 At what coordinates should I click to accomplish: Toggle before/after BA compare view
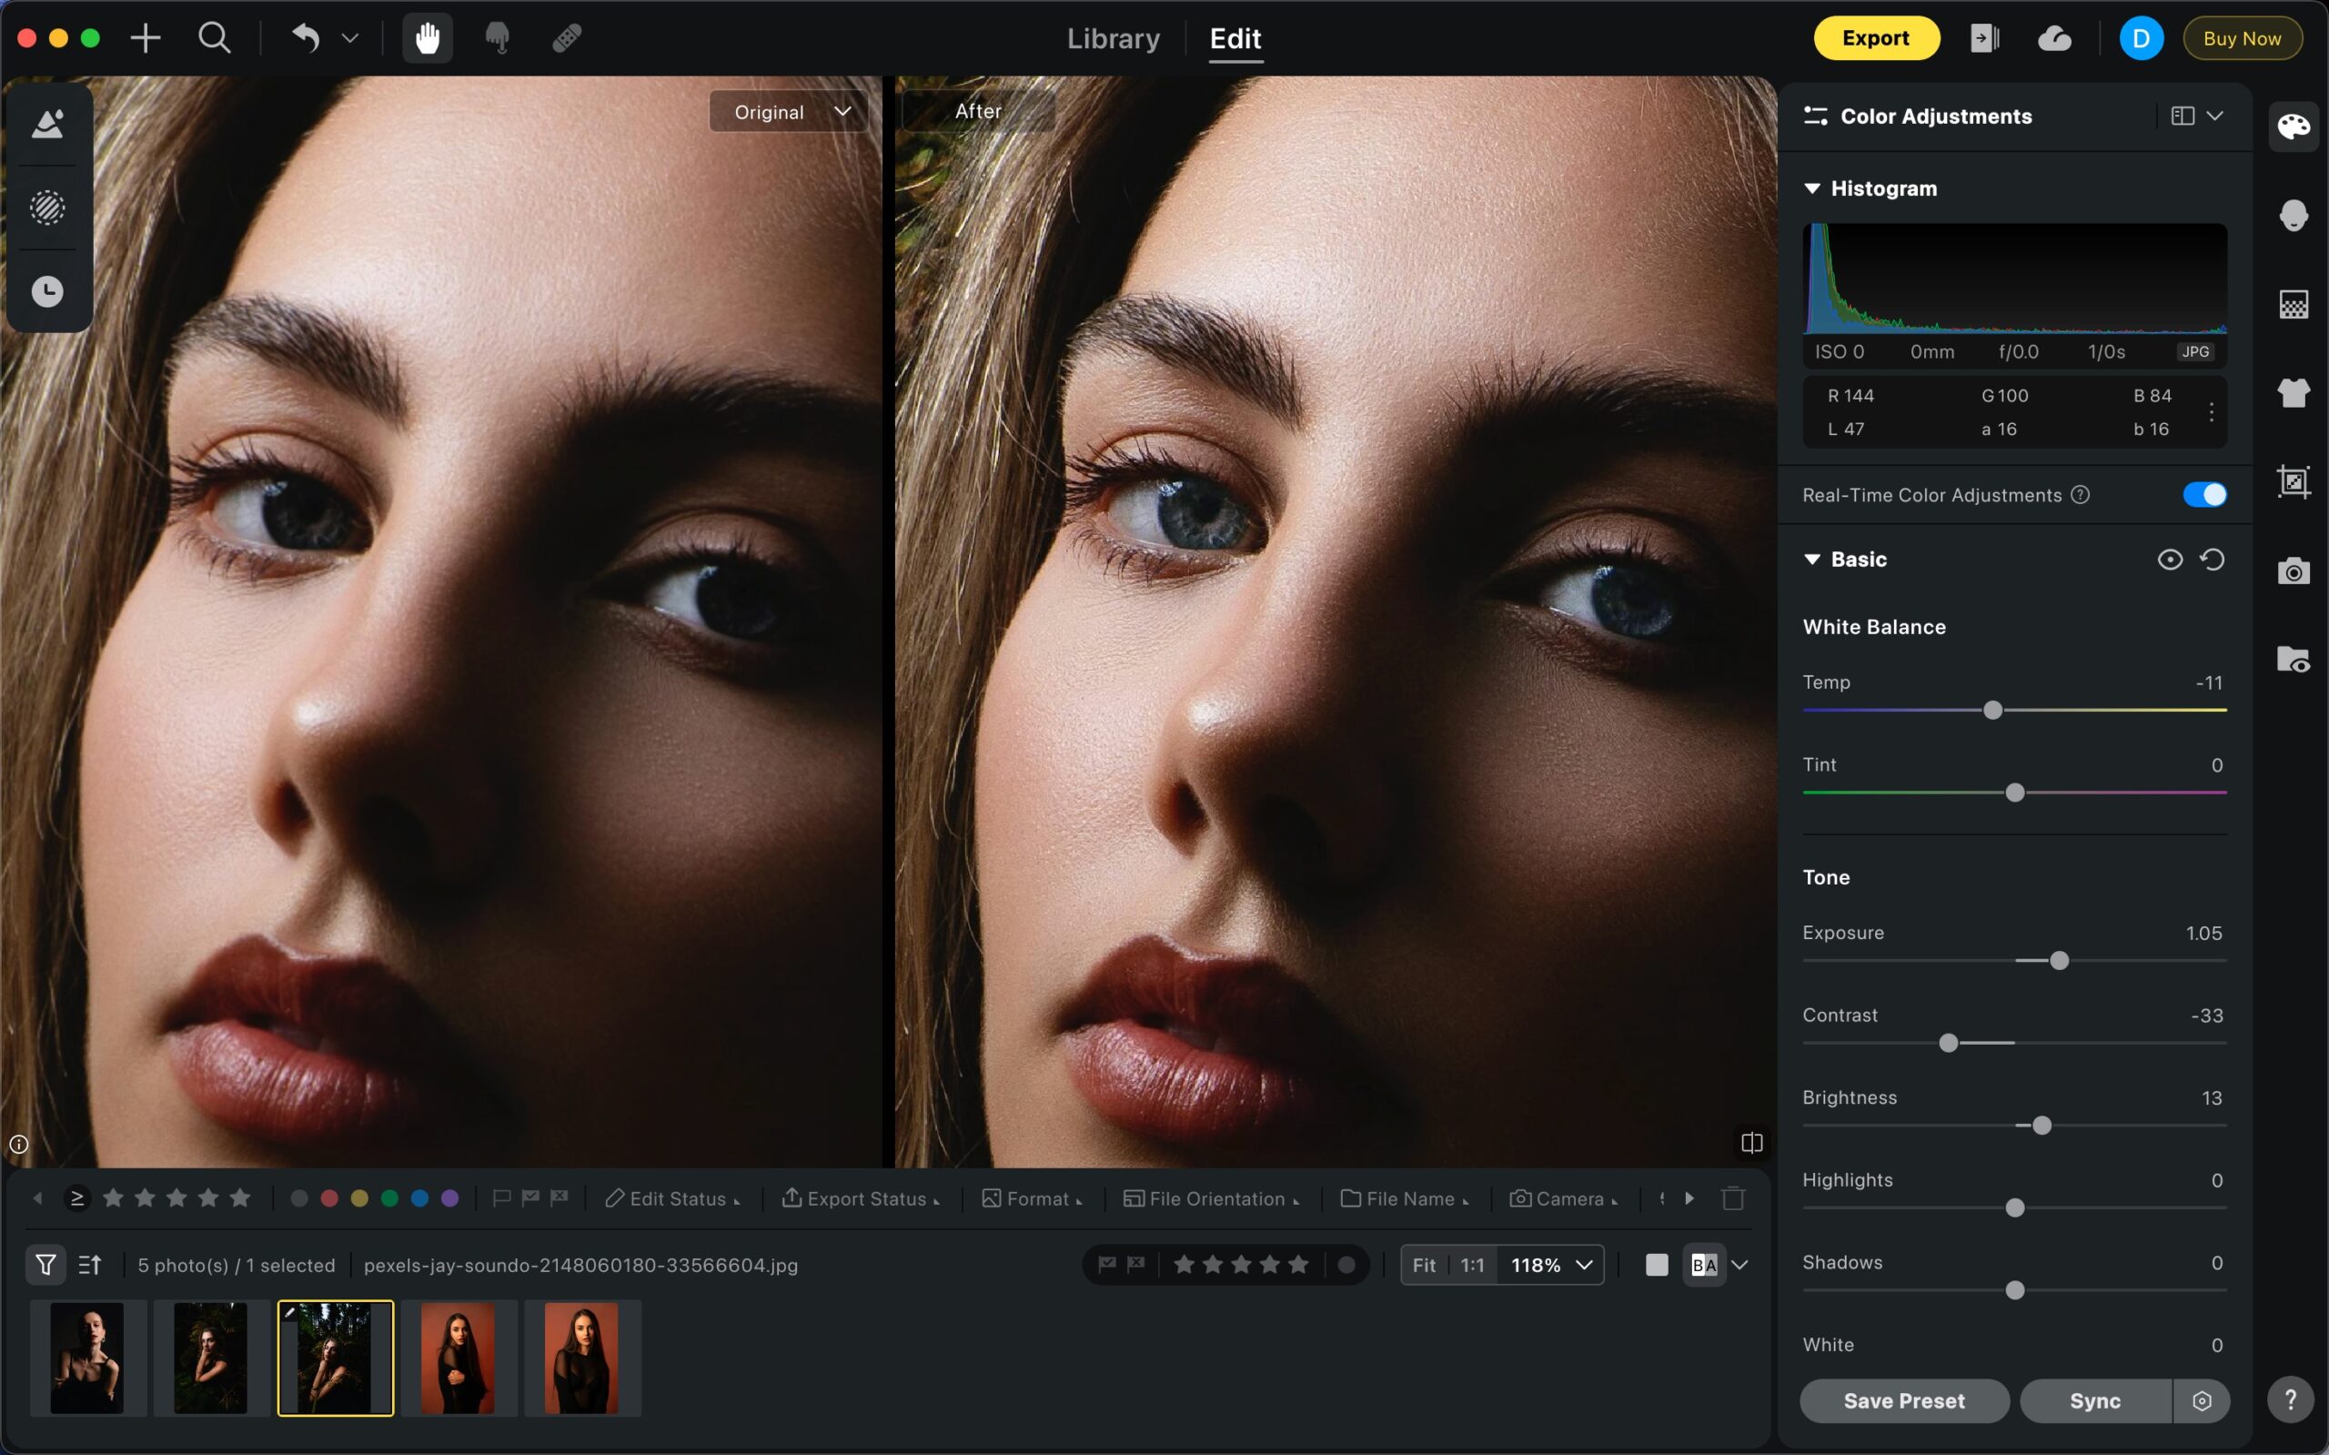[x=1704, y=1265]
